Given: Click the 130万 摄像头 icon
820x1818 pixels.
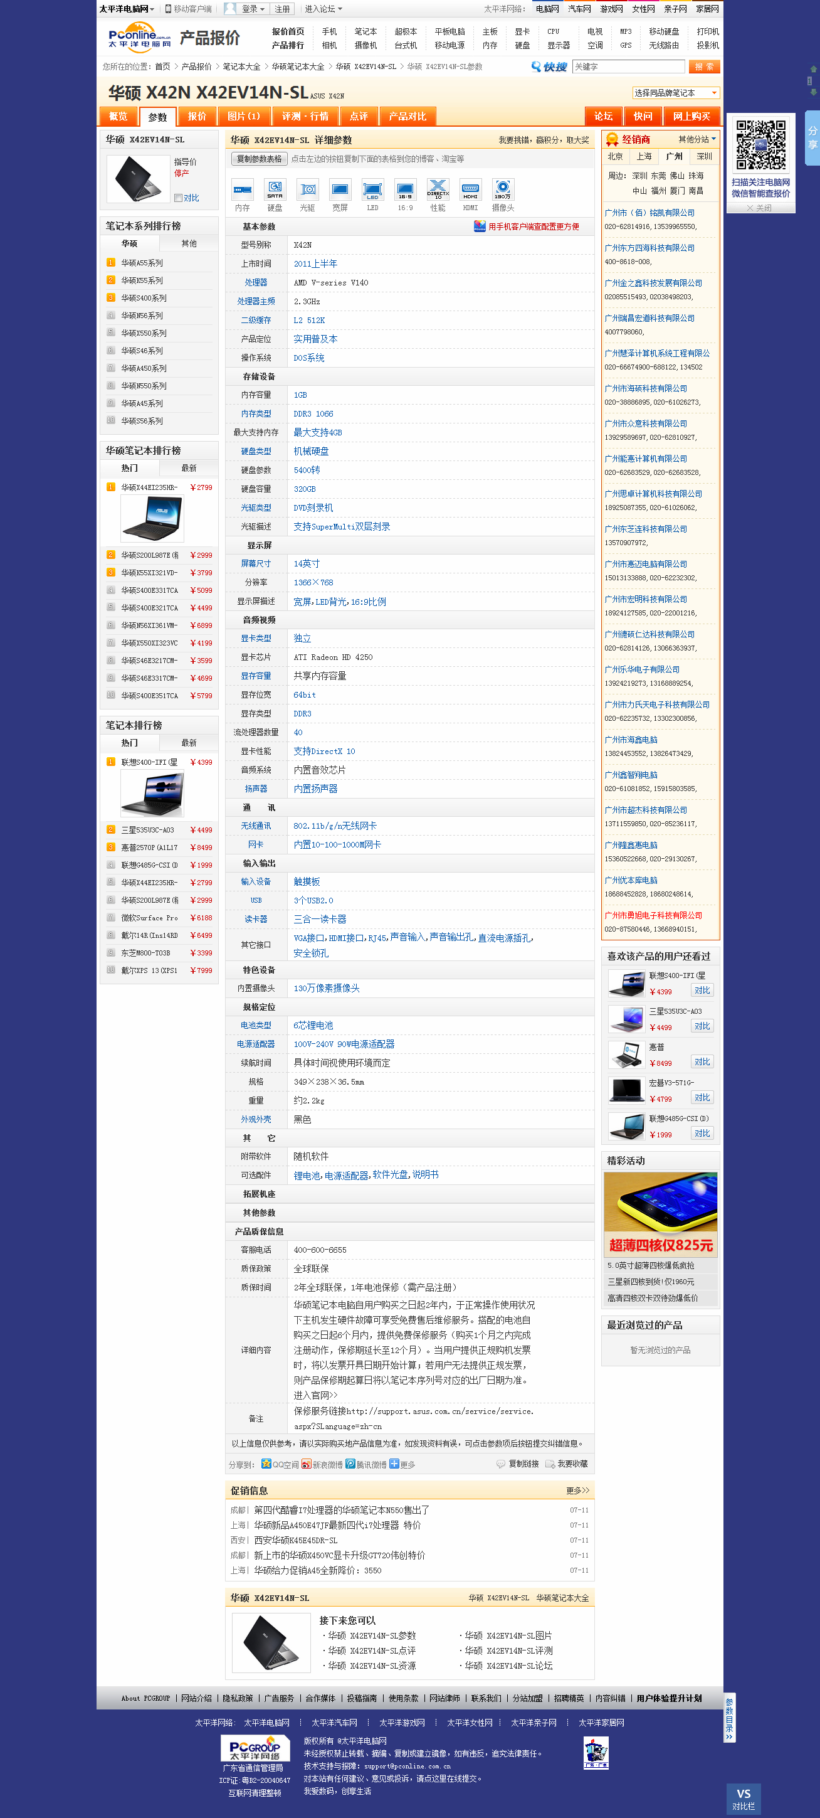Looking at the screenshot, I should pyautogui.click(x=503, y=189).
